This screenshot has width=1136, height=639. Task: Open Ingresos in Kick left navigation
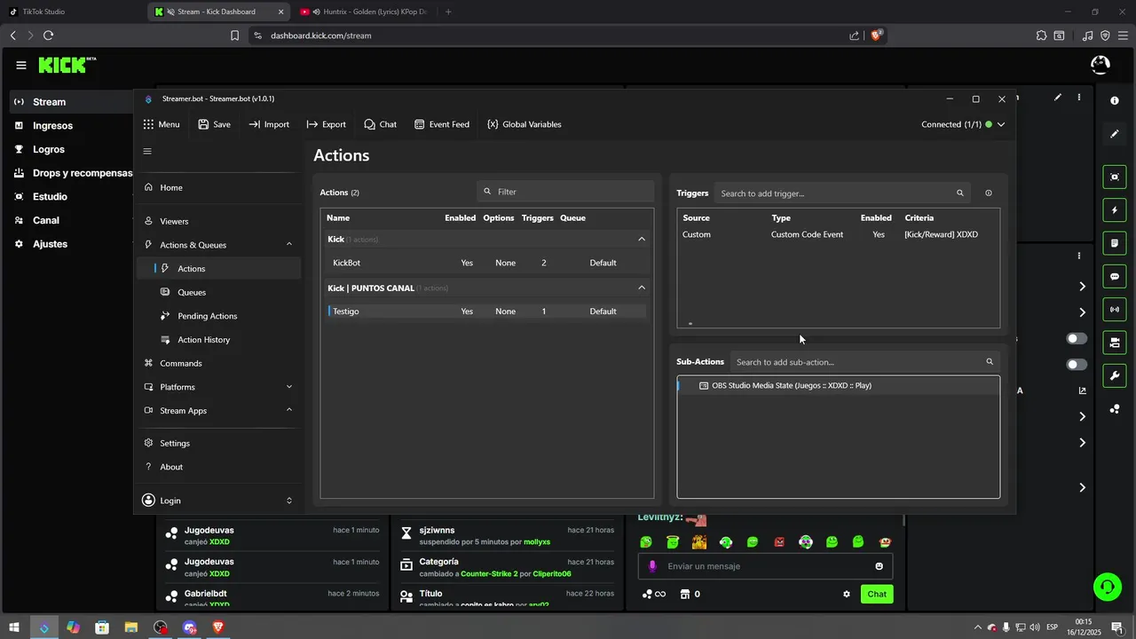pyautogui.click(x=52, y=126)
